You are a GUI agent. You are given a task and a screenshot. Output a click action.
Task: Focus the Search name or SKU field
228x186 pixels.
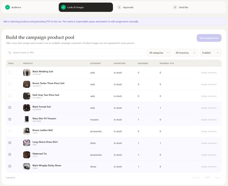[x=75, y=53]
